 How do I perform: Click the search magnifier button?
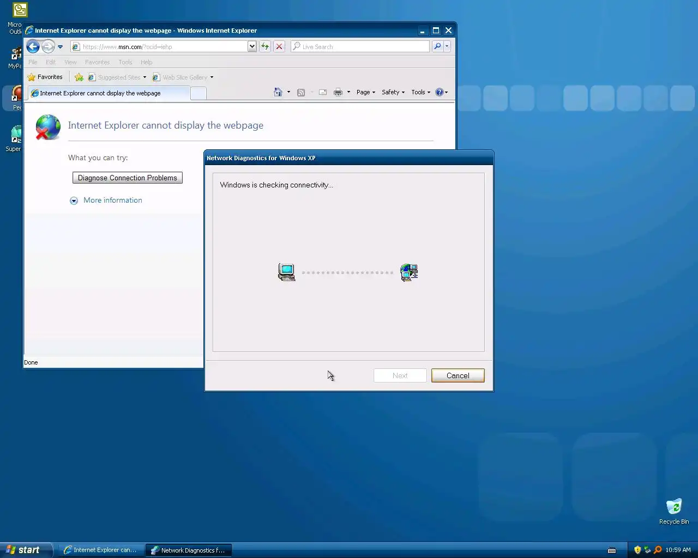(437, 47)
